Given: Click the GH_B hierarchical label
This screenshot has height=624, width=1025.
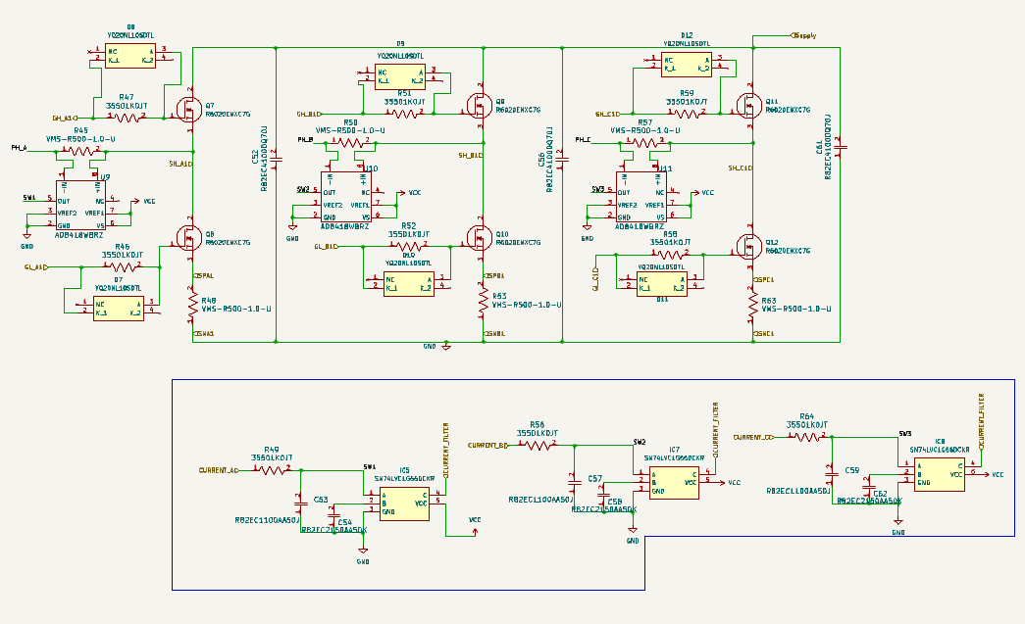Looking at the screenshot, I should coord(309,114).
